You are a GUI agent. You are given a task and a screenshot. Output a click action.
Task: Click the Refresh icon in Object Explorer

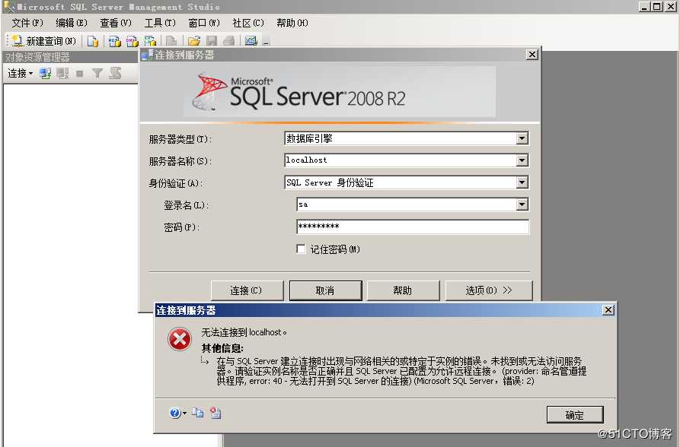[115, 73]
